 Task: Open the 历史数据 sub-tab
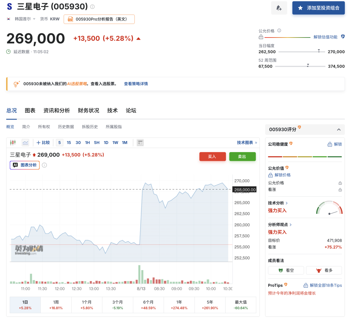(x=66, y=127)
